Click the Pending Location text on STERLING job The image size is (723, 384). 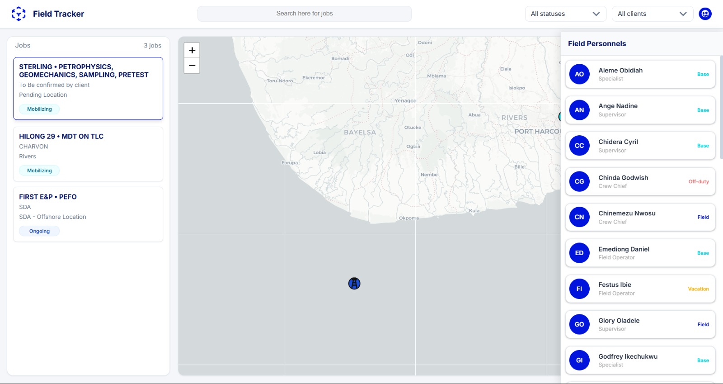(43, 95)
